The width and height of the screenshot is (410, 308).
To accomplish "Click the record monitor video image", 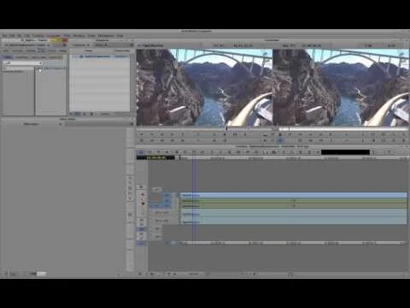I will [341, 87].
